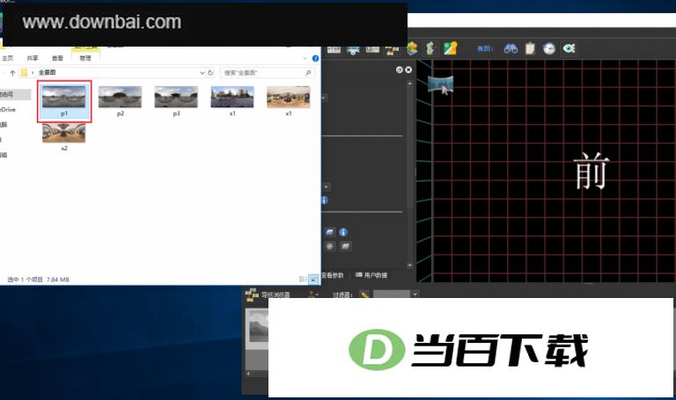Open the 主页 ribbon tab in Explorer
676x400 pixels.
(7, 58)
